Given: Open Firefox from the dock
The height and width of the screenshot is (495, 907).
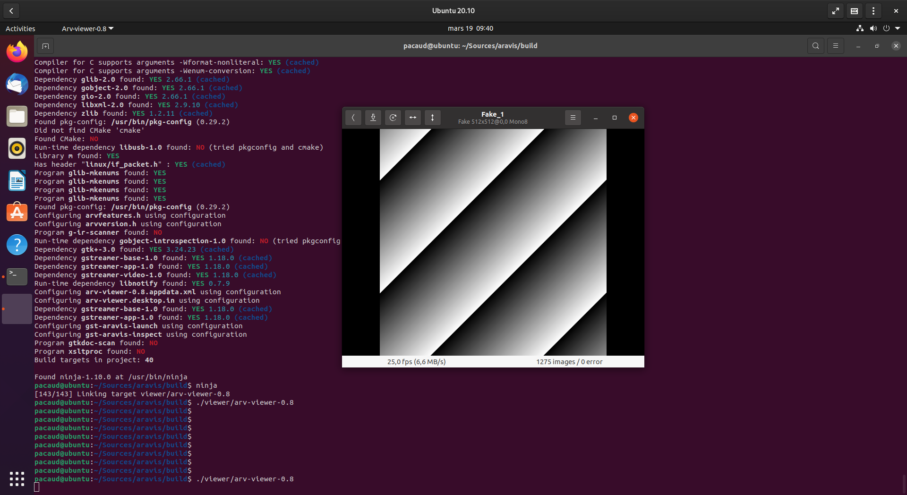Looking at the screenshot, I should (x=17, y=51).
